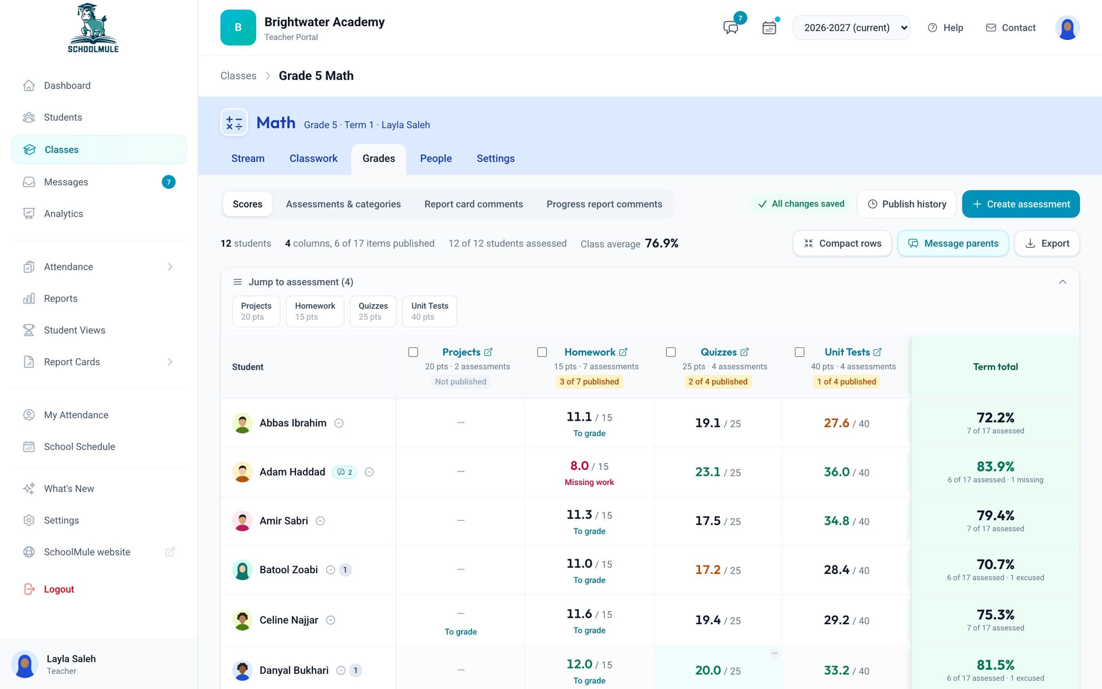
Task: Go to Analytics in the sidebar
Action: pos(98,214)
